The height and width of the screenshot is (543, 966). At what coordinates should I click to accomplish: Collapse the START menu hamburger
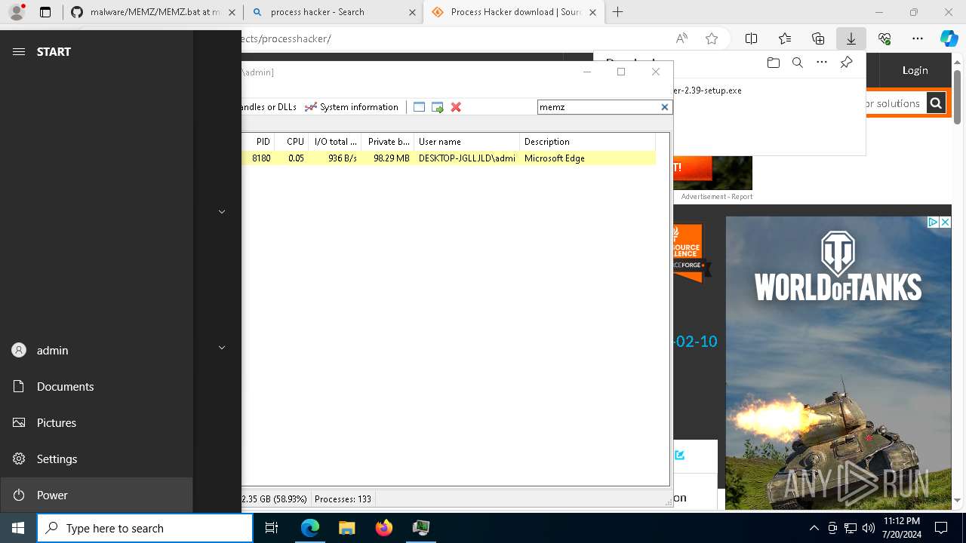[x=19, y=51]
